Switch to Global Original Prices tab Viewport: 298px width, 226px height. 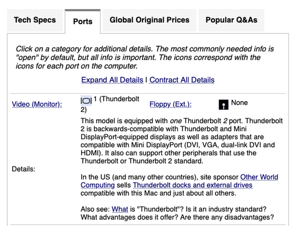pos(149,20)
